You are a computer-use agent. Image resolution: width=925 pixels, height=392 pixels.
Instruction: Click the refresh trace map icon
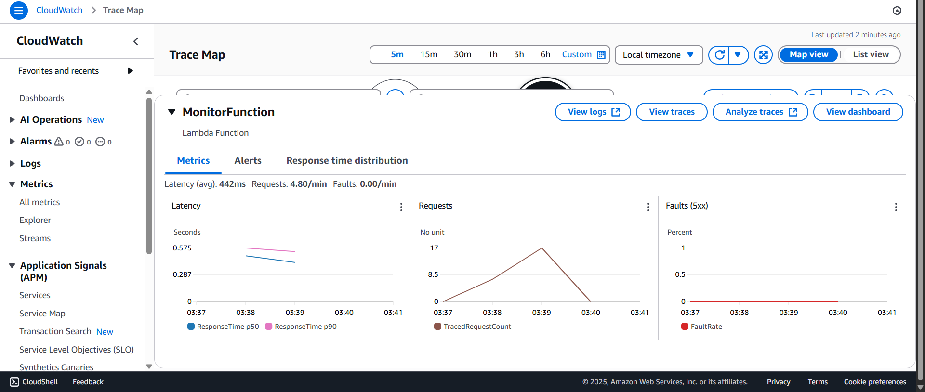click(719, 55)
